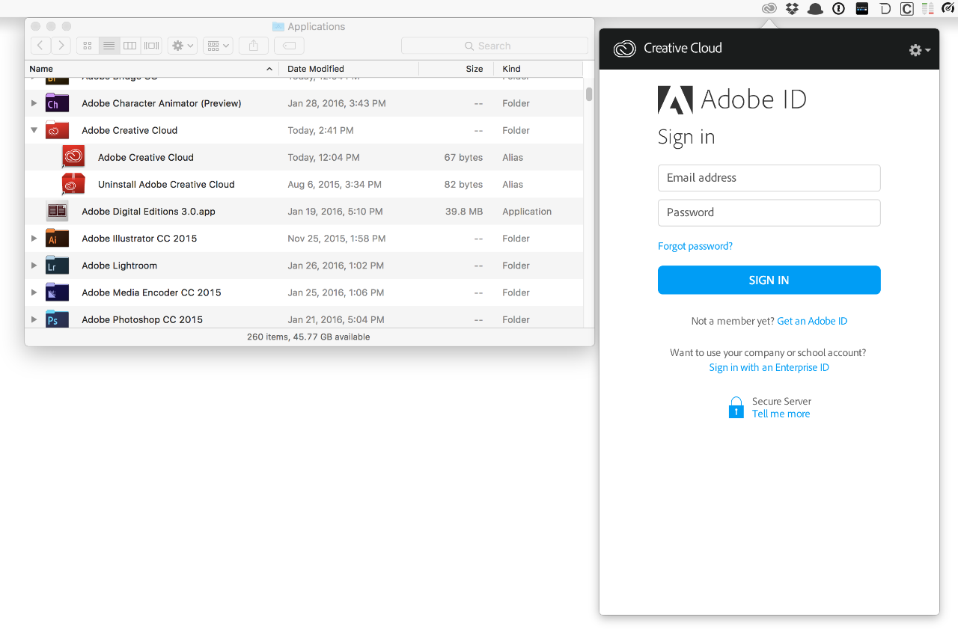
Task: Click the dark square dotted menu bar icon
Action: [862, 9]
